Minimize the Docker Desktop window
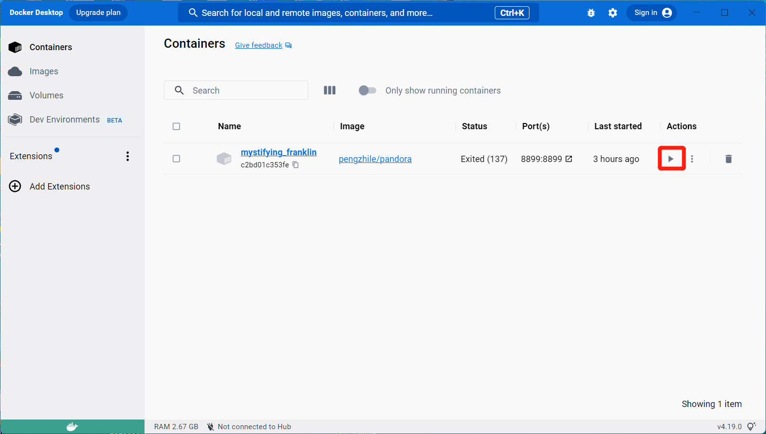The image size is (766, 434). click(697, 13)
